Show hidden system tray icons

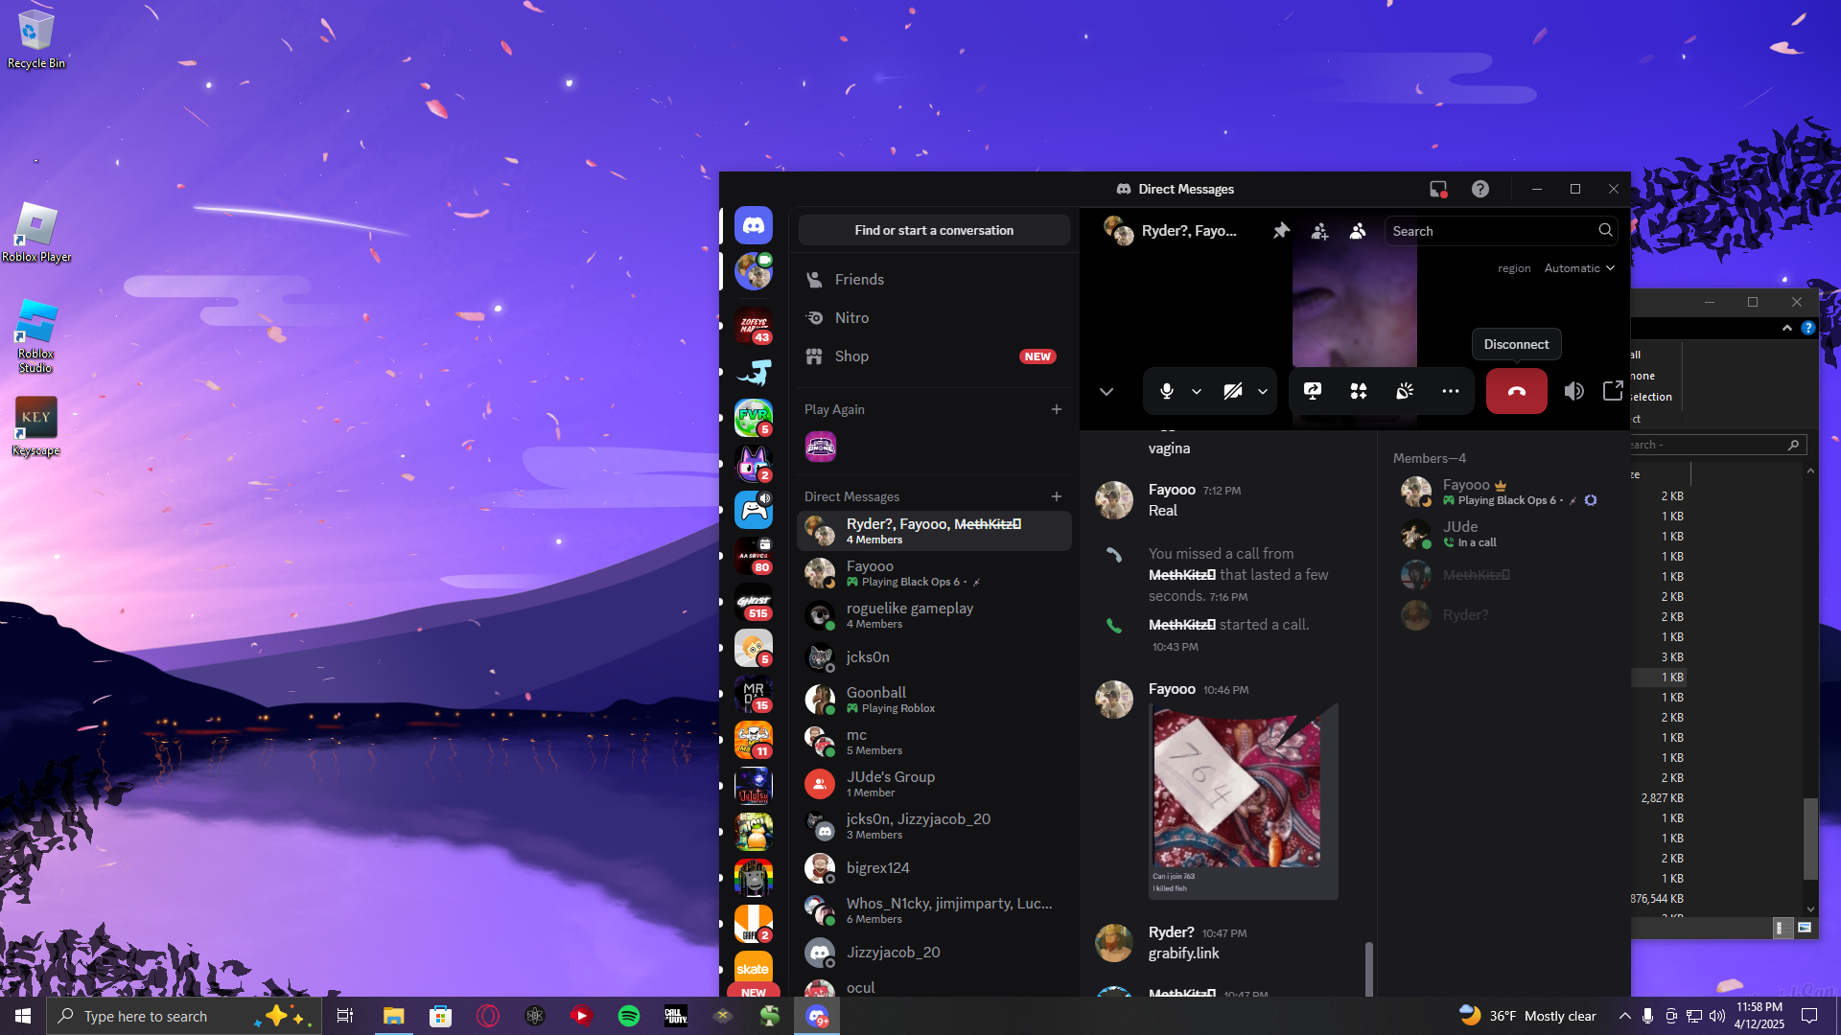coord(1624,1016)
